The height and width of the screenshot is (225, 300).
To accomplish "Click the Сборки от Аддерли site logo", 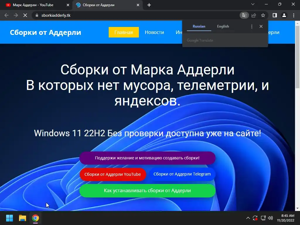I will (45, 32).
